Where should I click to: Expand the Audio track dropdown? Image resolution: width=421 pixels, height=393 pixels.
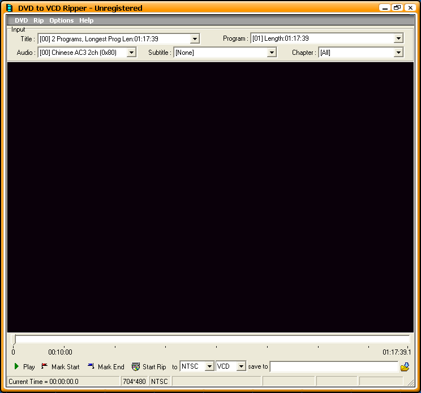coord(131,53)
